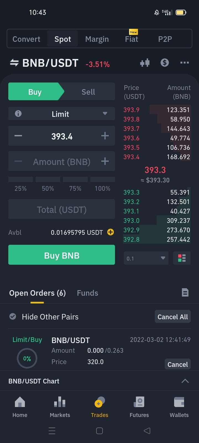The width and height of the screenshot is (199, 443).
Task: Switch to the Margin tab
Action: pos(97,39)
